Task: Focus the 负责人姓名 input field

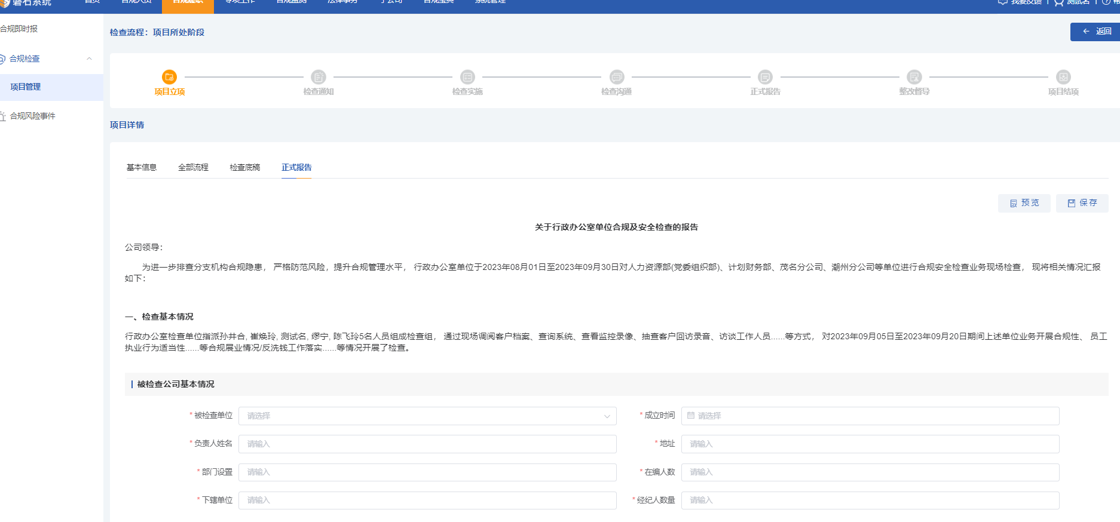Action: 427,444
